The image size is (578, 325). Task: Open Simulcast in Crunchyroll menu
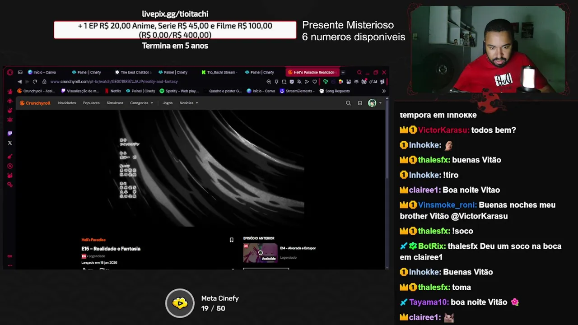coord(115,103)
